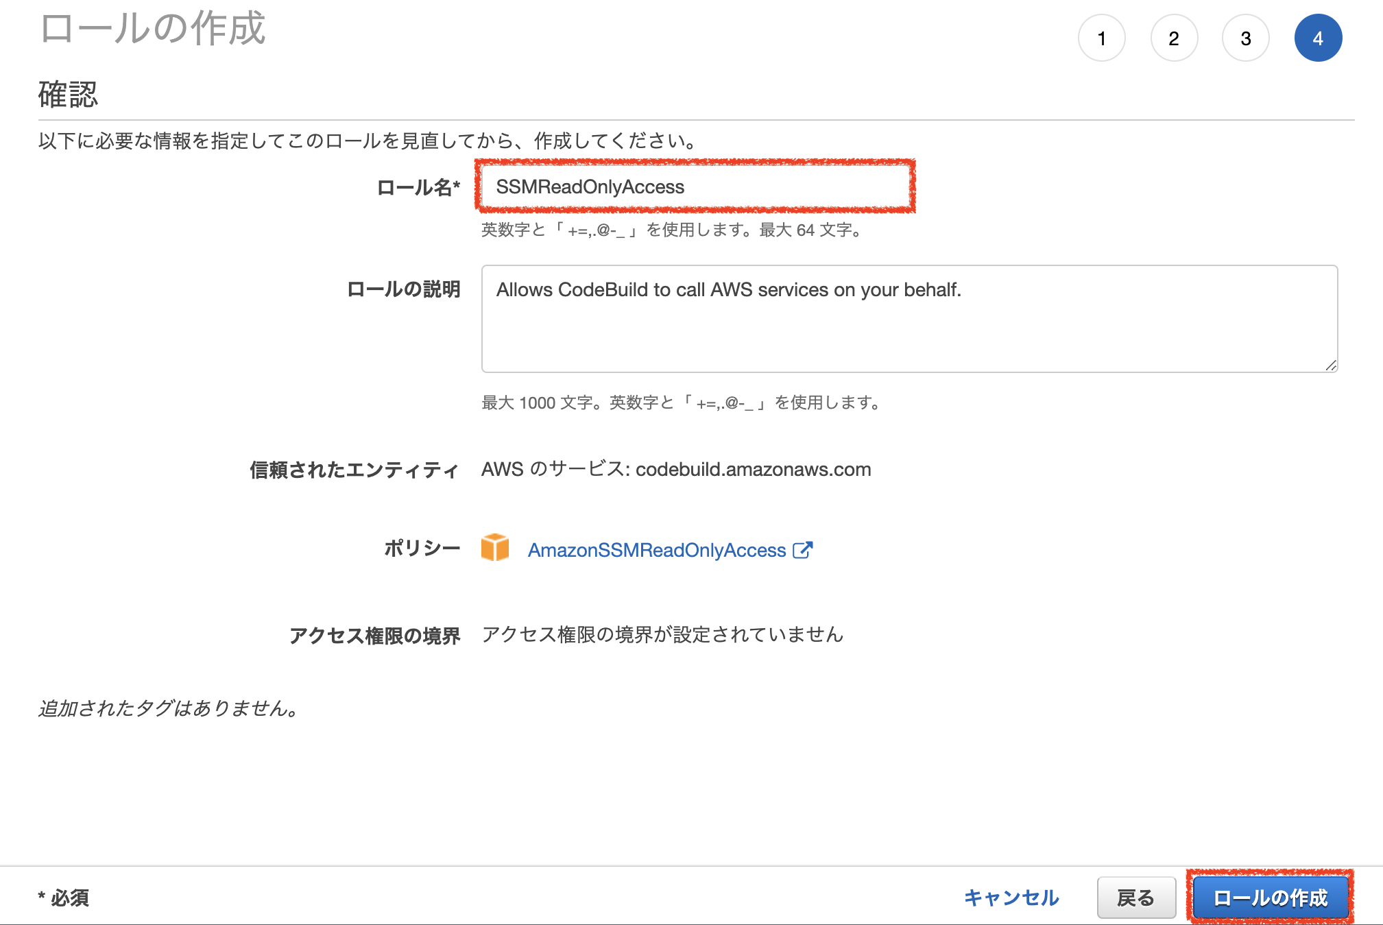Click the キャンセル link
This screenshot has height=925, width=1383.
[x=1011, y=898]
